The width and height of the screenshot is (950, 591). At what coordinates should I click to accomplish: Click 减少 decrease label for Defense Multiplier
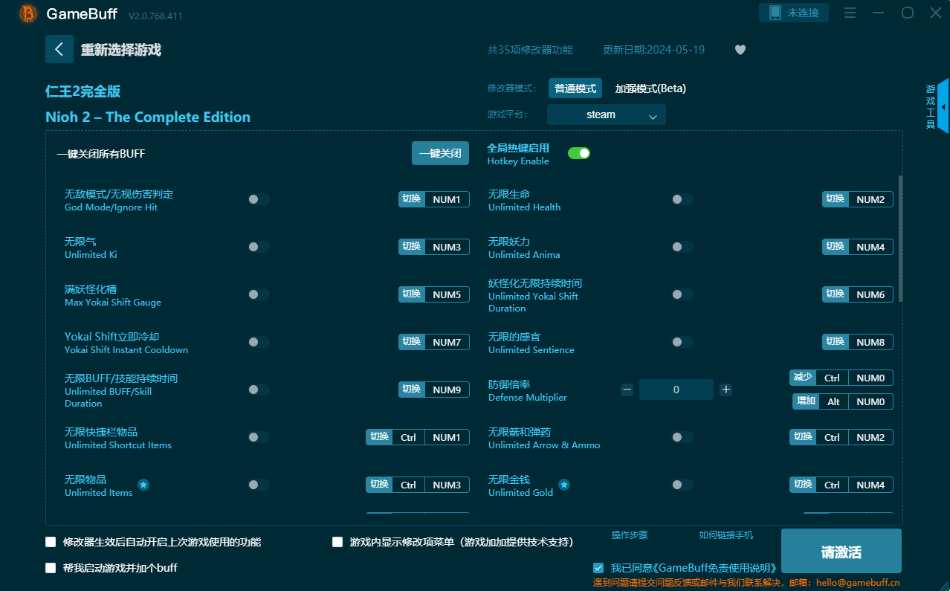click(803, 378)
